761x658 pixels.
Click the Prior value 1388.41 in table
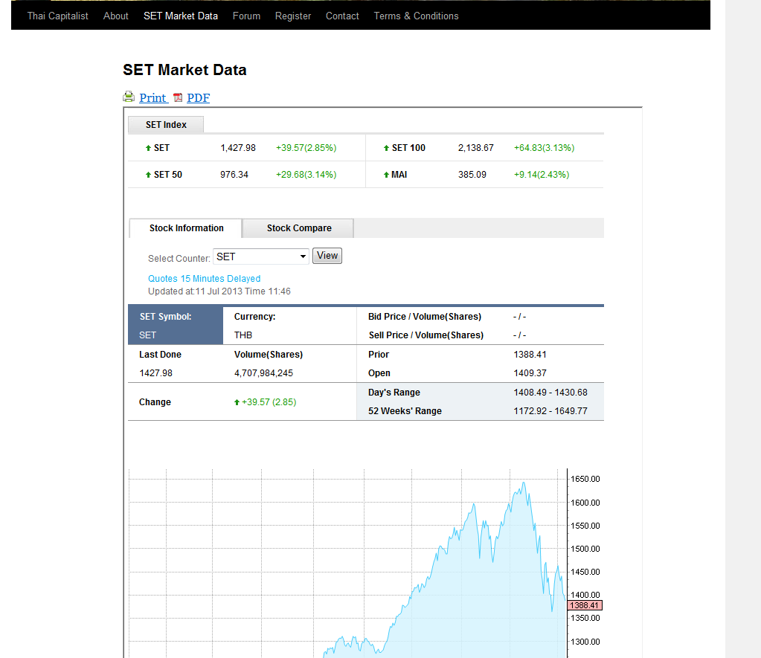click(530, 355)
